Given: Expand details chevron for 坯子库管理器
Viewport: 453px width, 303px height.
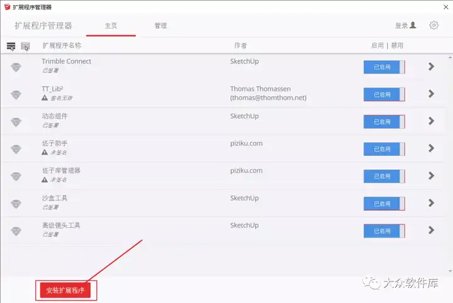Looking at the screenshot, I should [x=432, y=175].
